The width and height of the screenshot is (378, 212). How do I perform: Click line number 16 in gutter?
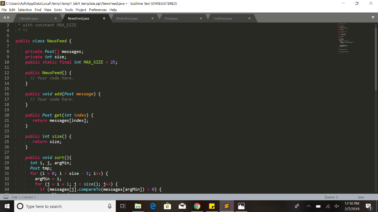(x=7, y=94)
